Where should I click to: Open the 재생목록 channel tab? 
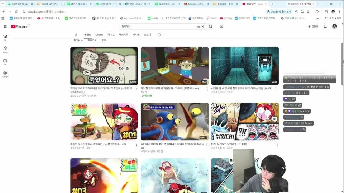124,35
